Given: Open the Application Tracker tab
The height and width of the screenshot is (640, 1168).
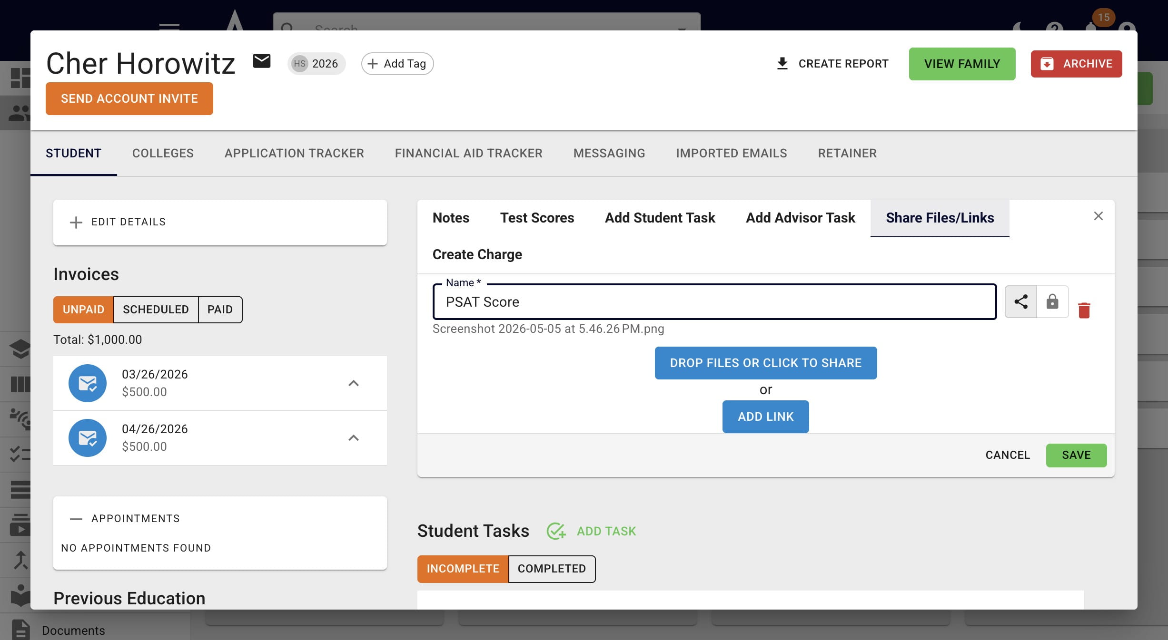Looking at the screenshot, I should [x=294, y=153].
